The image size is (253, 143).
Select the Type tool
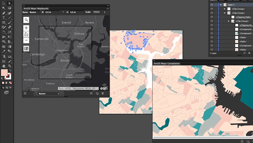pyautogui.click(x=3, y=18)
